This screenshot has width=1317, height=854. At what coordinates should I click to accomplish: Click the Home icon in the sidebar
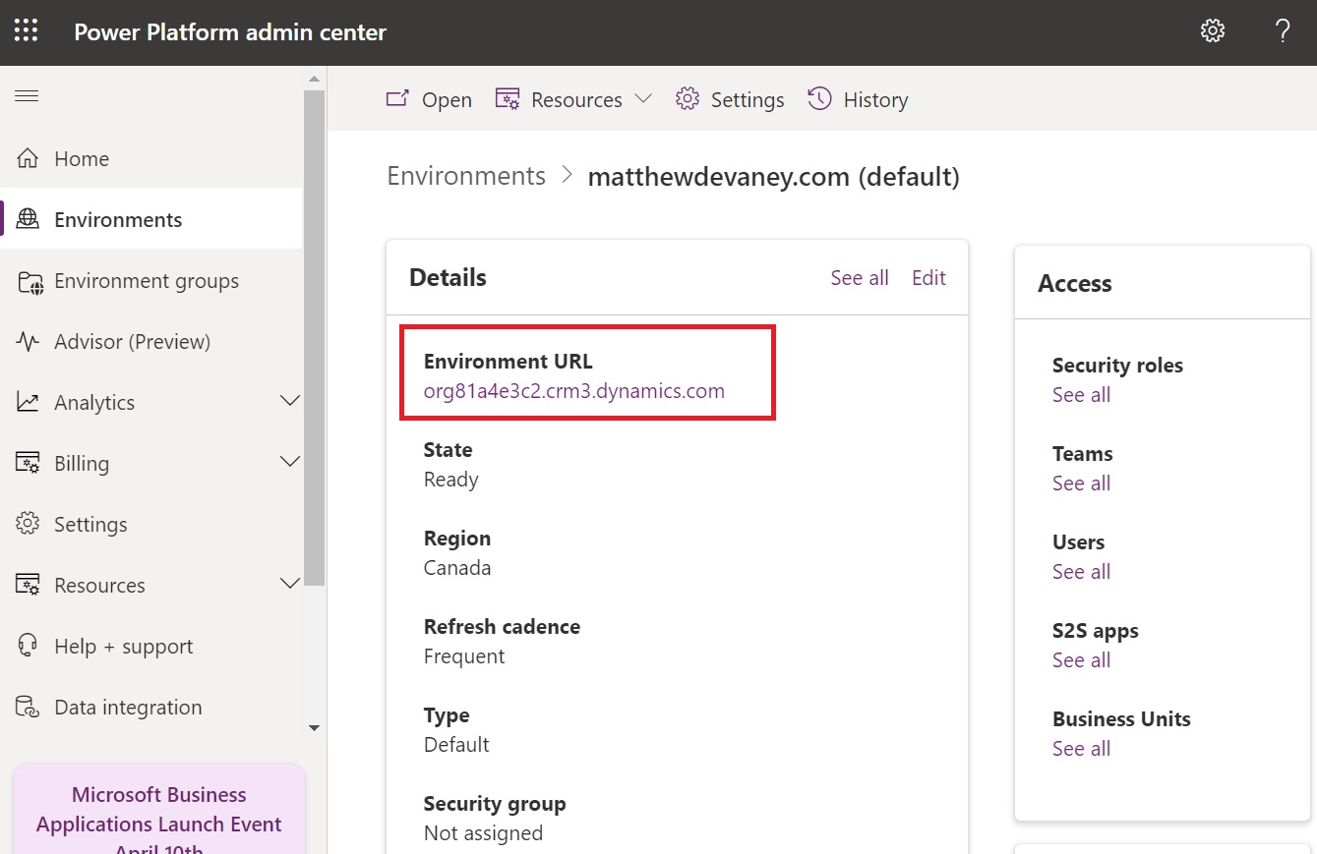click(x=27, y=157)
